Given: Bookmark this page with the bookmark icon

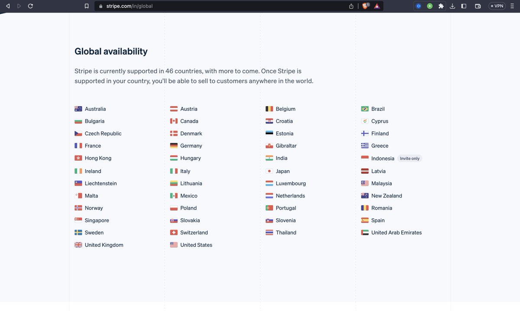Looking at the screenshot, I should point(87,6).
